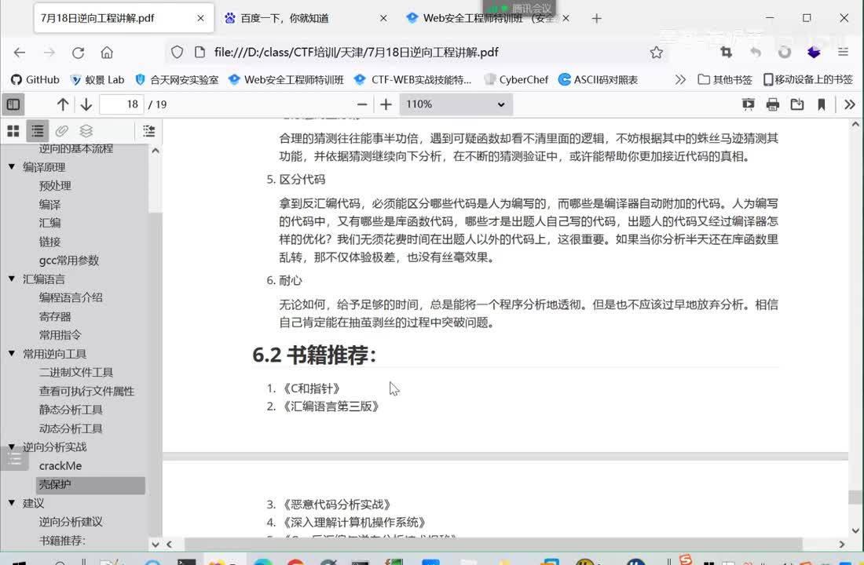
Task: Zoom out with the minus button
Action: click(362, 104)
